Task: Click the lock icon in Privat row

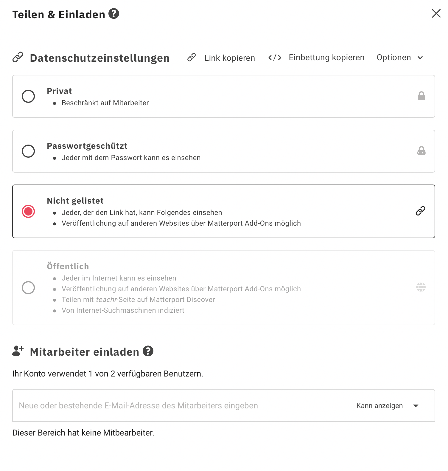Action: (421, 96)
